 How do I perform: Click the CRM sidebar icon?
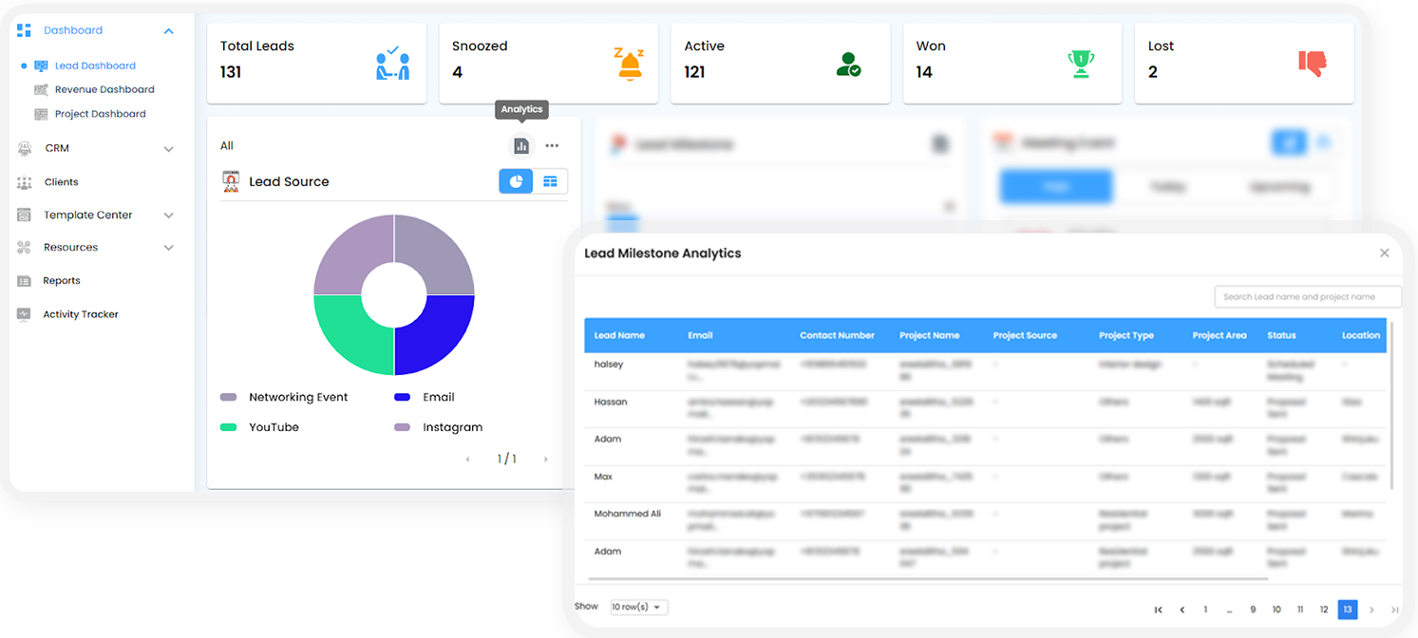24,148
